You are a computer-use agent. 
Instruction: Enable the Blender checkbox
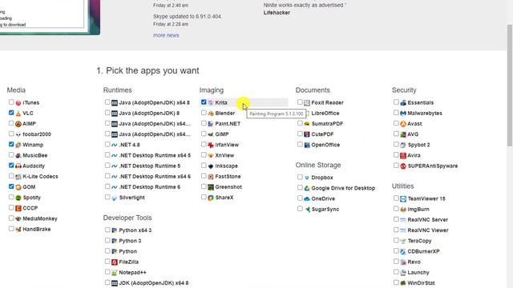[x=204, y=113]
